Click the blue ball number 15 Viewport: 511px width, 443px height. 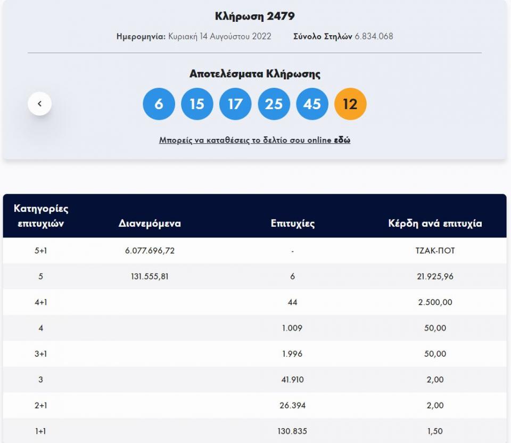pyautogui.click(x=197, y=104)
